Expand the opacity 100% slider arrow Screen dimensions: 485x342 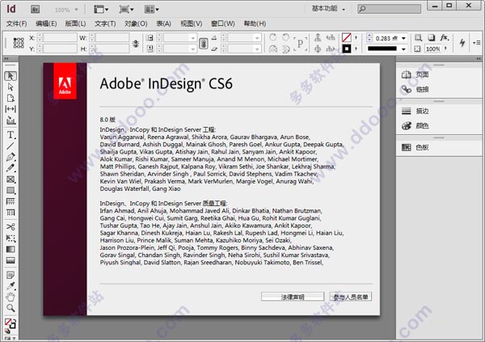(x=445, y=49)
